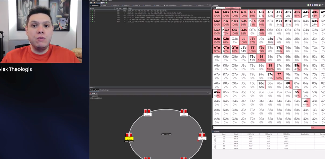Check the SB row checkbox in Outline

point(215,146)
